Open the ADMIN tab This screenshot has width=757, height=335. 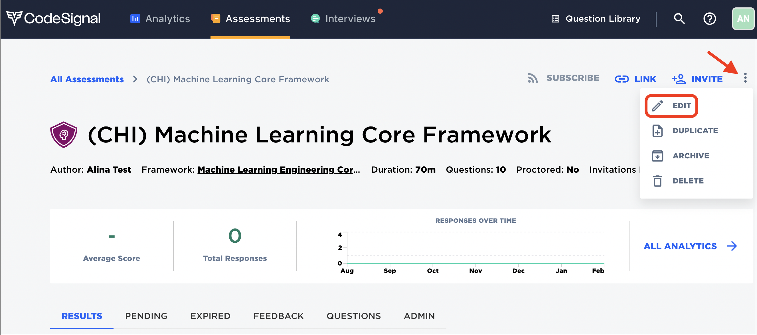(419, 316)
